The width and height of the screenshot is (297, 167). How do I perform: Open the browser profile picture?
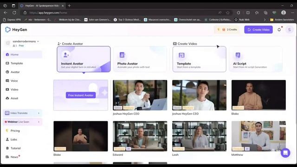pos(284,13)
